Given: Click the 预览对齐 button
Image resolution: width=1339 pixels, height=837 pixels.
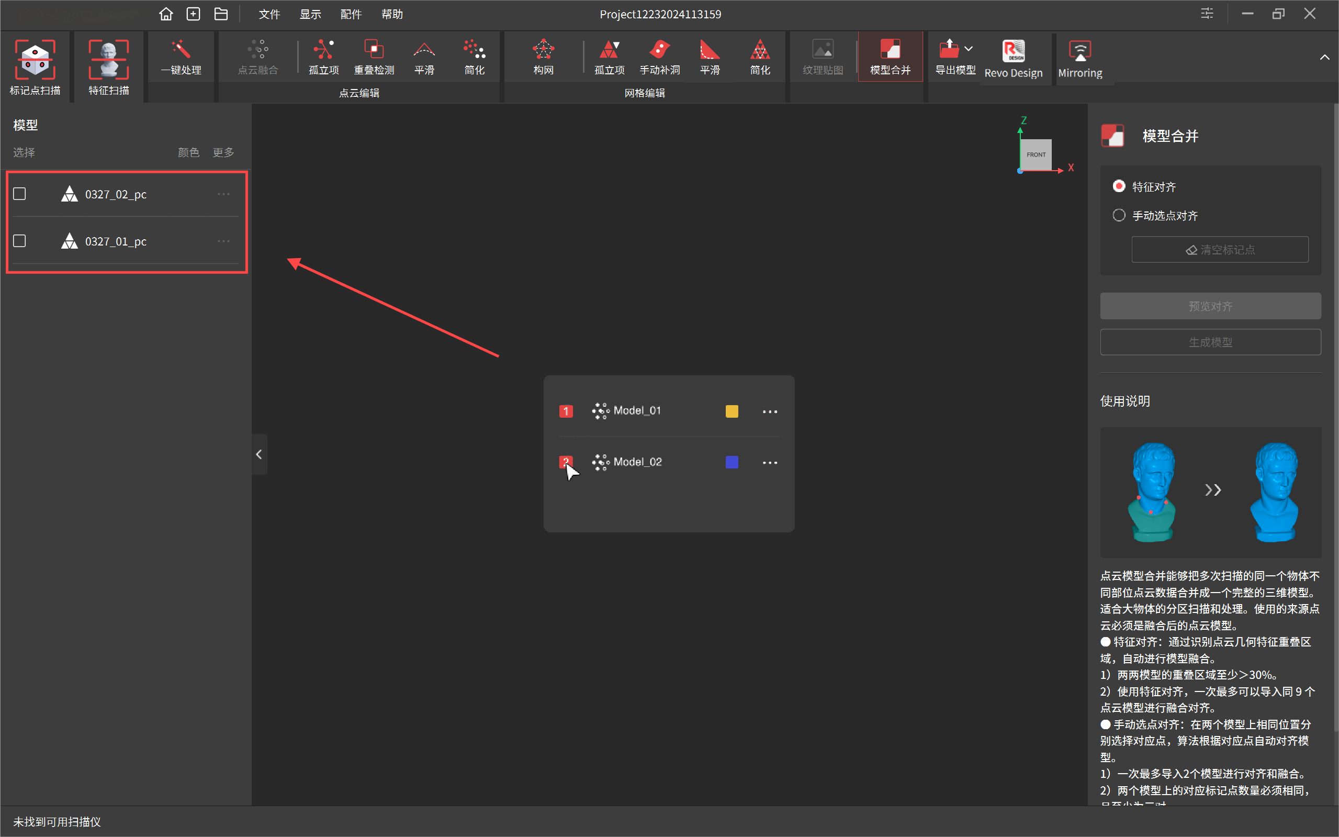Looking at the screenshot, I should tap(1210, 306).
